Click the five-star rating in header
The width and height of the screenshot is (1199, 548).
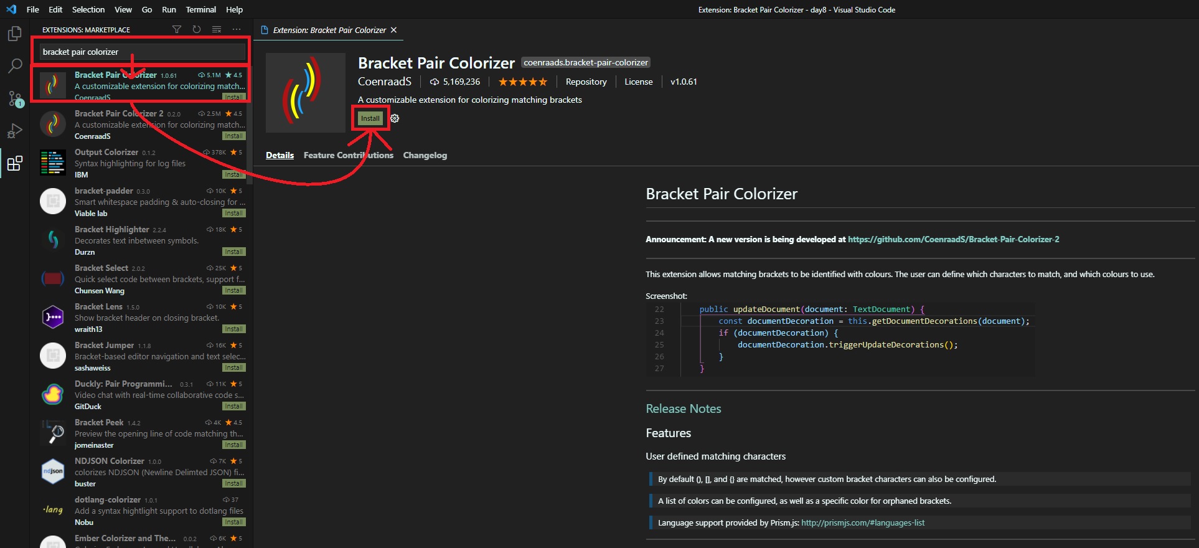tap(523, 82)
